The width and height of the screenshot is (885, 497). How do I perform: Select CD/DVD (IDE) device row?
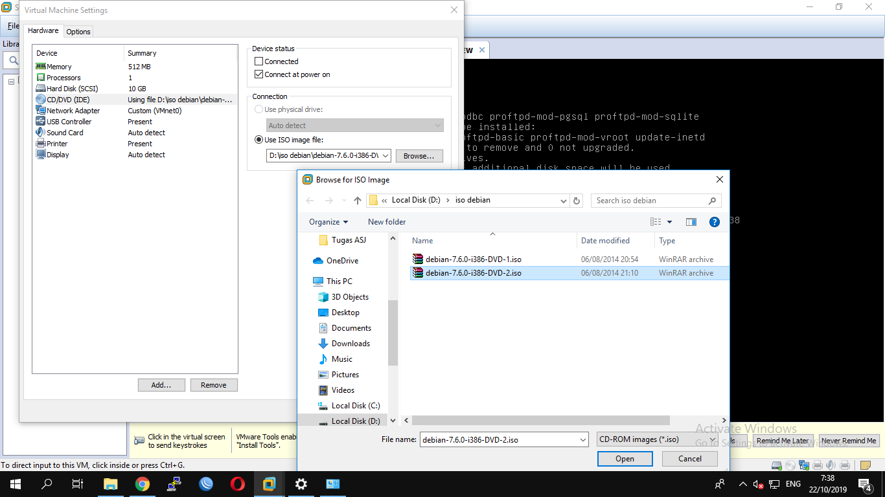click(135, 100)
